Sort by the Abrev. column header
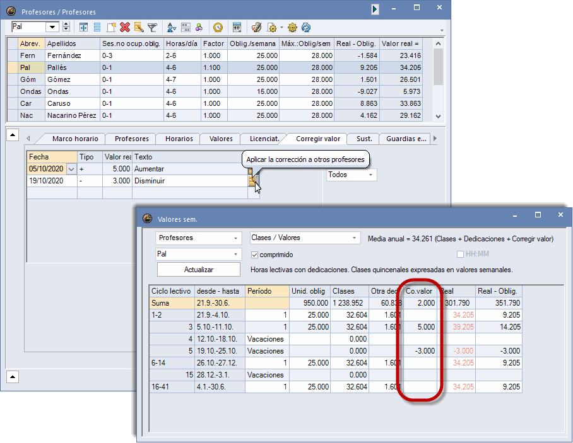This screenshot has height=443, width=573. click(32, 43)
